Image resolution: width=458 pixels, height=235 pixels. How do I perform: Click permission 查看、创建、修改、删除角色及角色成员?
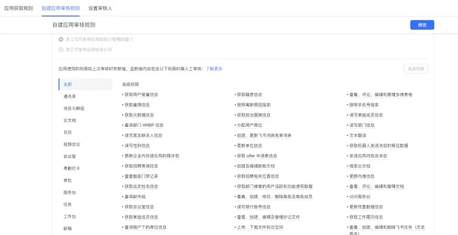tap(275, 197)
